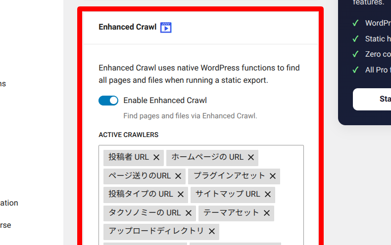Open the Enhanced Crawl video tutorial icon

166,27
